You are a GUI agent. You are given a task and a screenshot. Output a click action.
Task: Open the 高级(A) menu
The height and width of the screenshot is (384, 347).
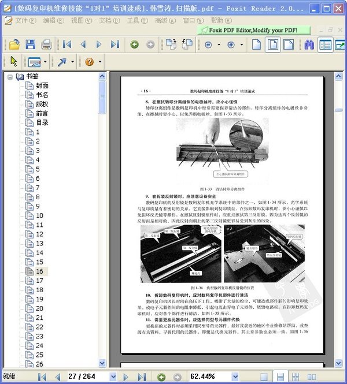coord(165,21)
